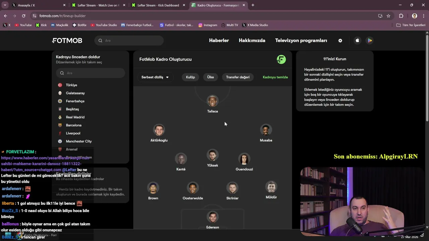Image resolution: width=429 pixels, height=241 pixels.
Task: Open the Google Play store icon
Action: tap(369, 41)
